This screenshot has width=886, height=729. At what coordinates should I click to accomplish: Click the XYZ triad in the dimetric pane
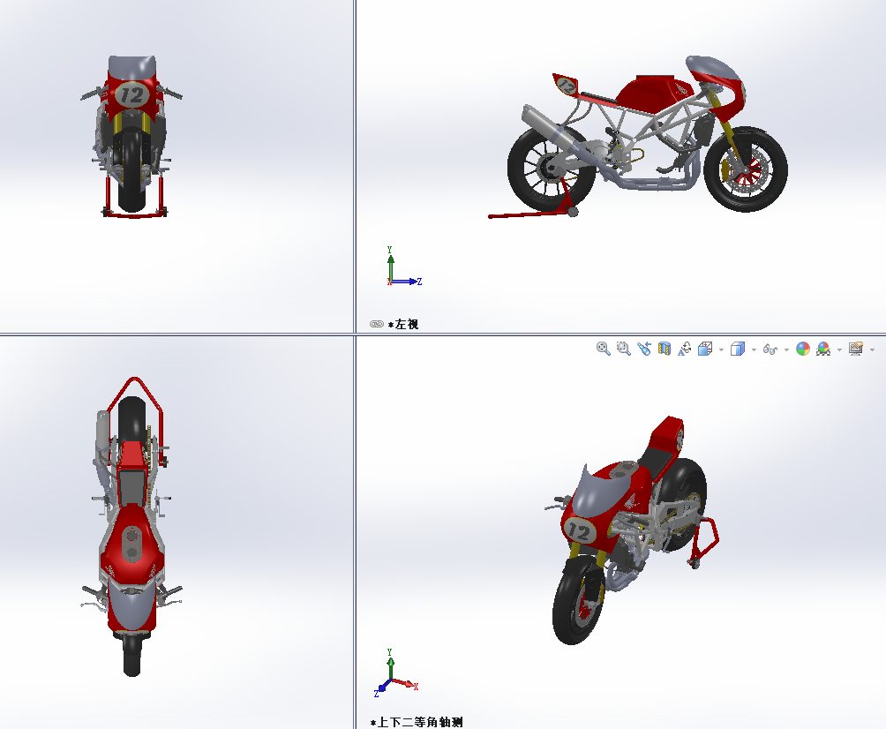pos(396,673)
